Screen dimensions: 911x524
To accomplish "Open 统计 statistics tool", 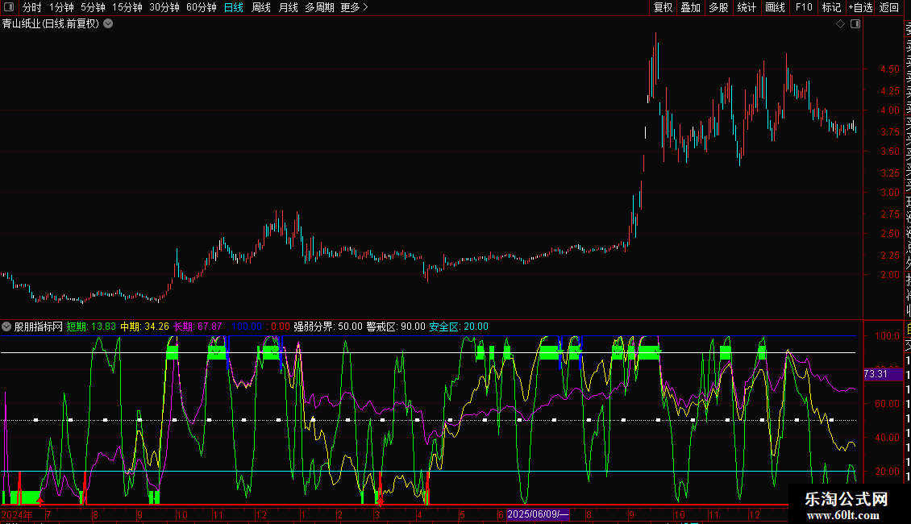I will pyautogui.click(x=747, y=7).
